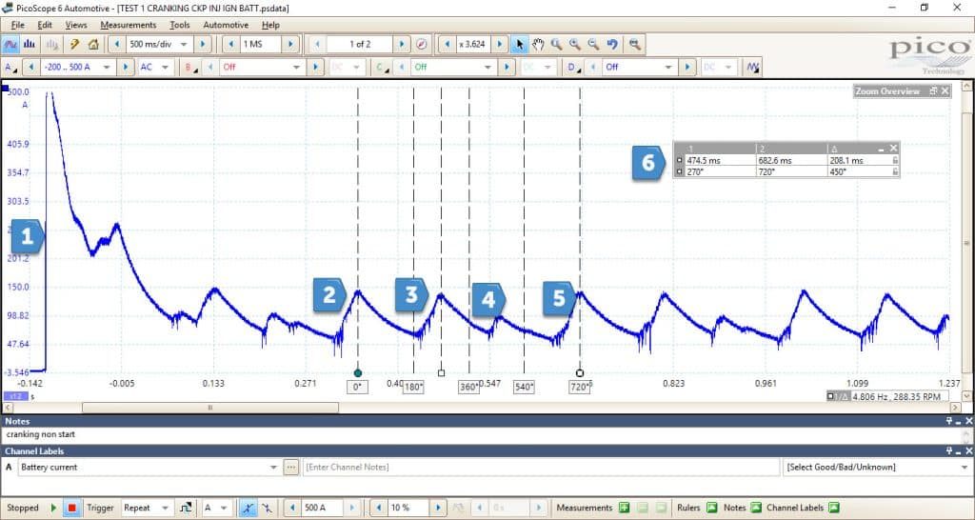
Task: Toggle Rulers legend button
Action: [712, 508]
